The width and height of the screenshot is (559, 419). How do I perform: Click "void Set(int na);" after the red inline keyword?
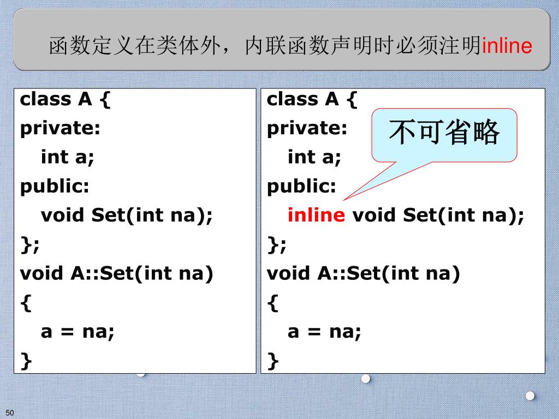[438, 216]
